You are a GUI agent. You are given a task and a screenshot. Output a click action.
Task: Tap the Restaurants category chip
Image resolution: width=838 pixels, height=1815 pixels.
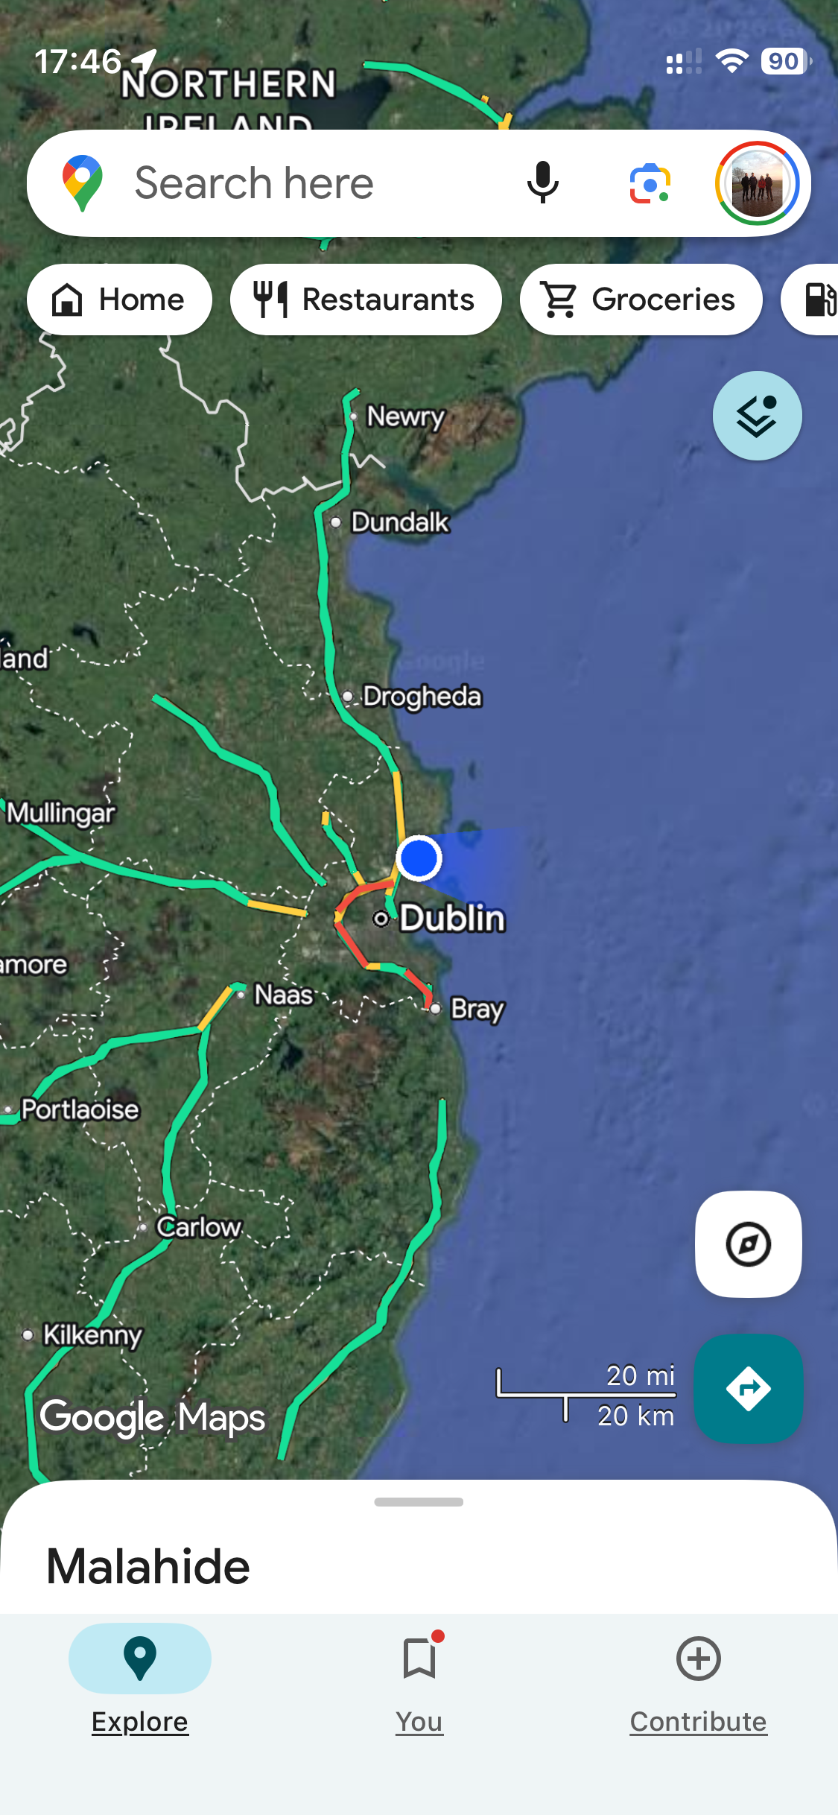(x=366, y=300)
